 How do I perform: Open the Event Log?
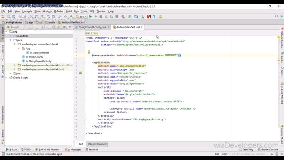[246, 149]
